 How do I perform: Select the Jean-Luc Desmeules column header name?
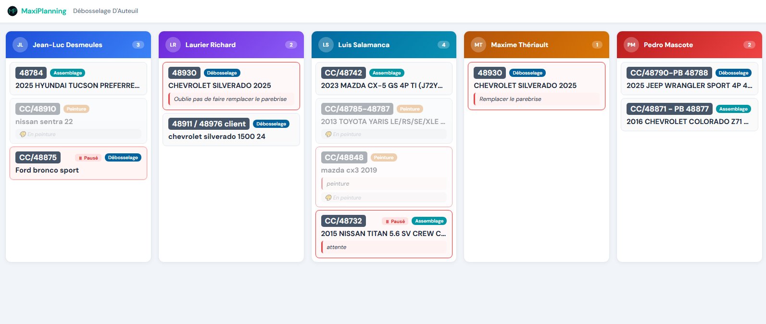click(67, 45)
